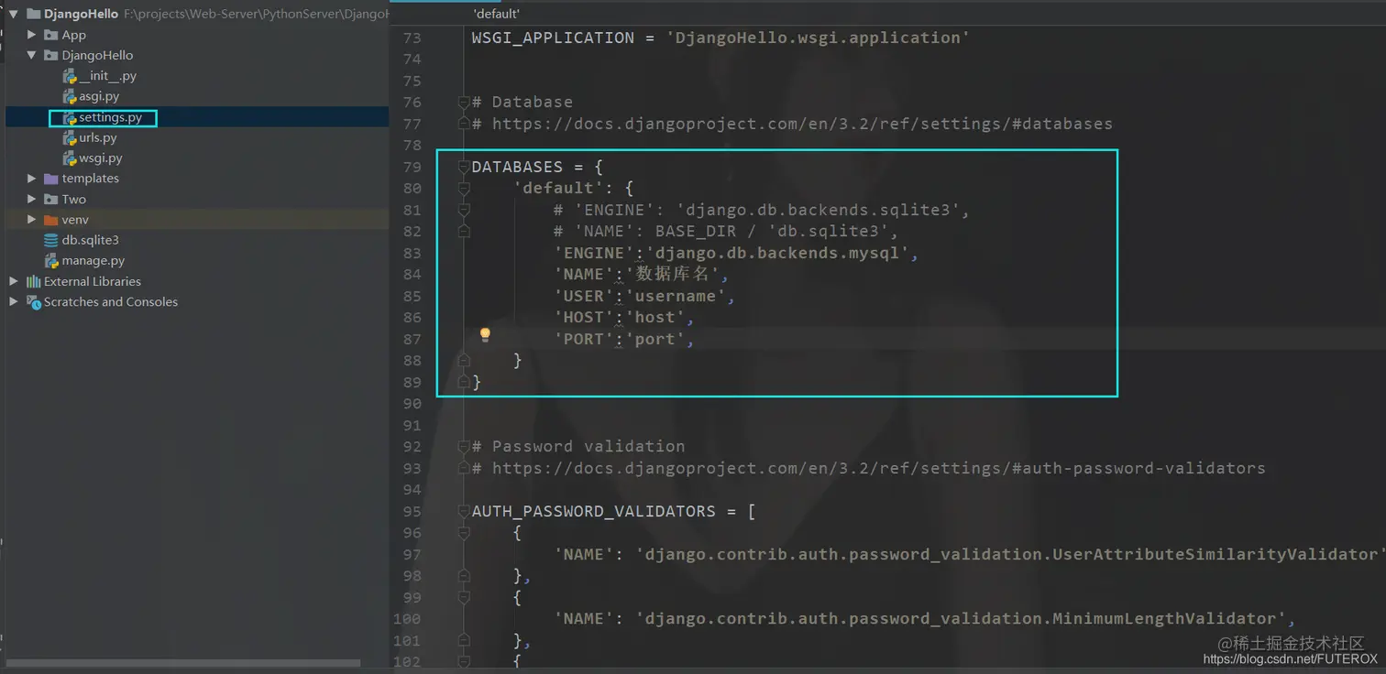The height and width of the screenshot is (674, 1386).
Task: Click the External Libraries icon
Action: pyautogui.click(x=34, y=281)
